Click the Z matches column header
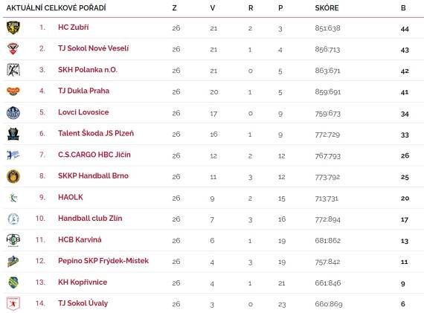424x313 pixels. tap(174, 8)
